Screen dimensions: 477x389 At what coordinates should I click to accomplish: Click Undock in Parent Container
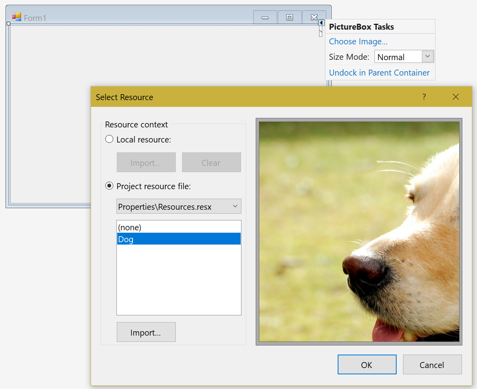[x=379, y=72]
